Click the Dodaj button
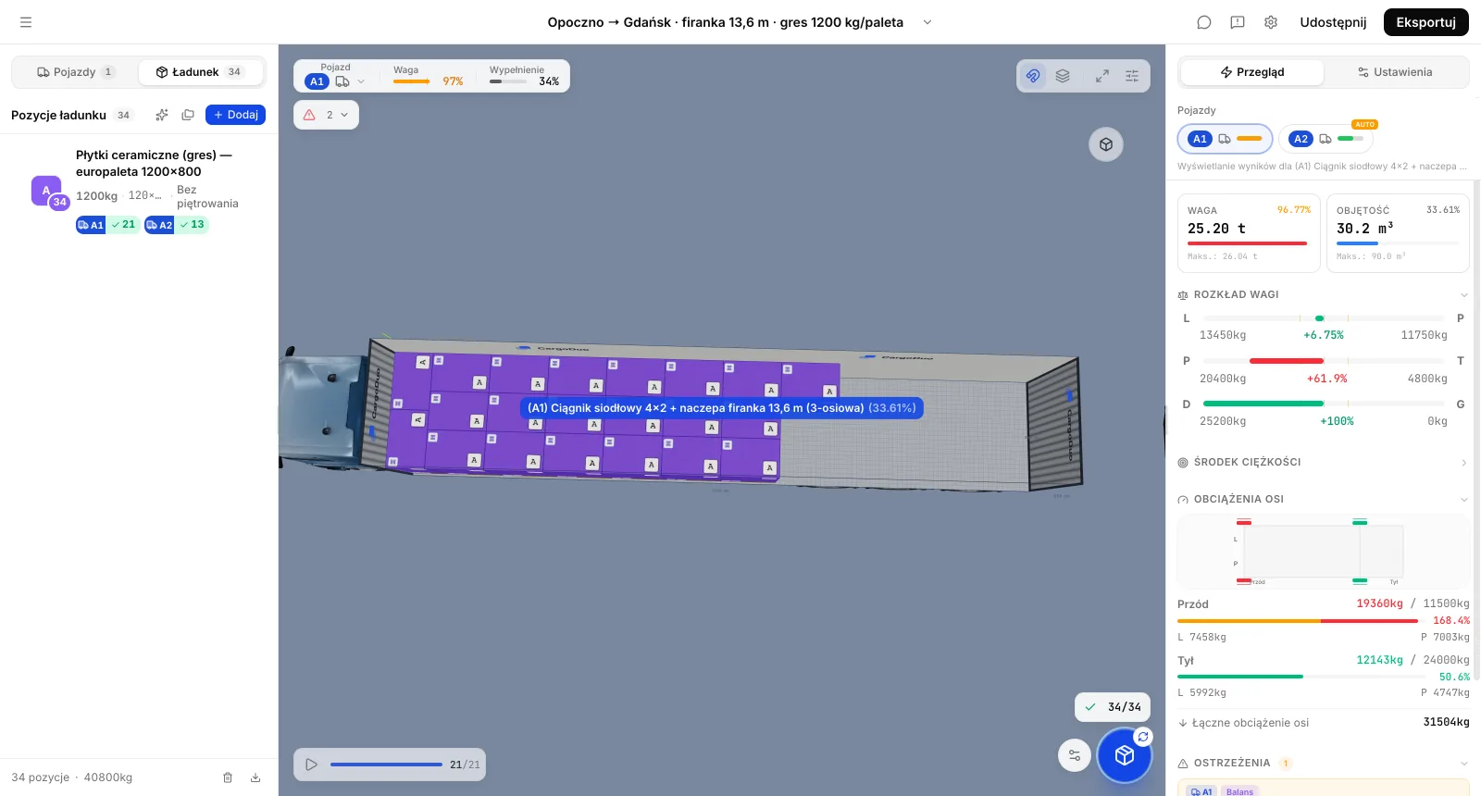 [235, 115]
